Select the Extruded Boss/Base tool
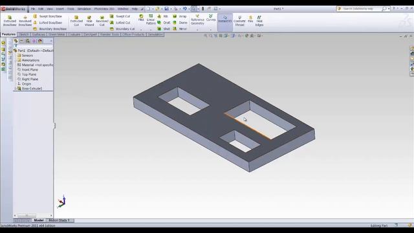Screen dimensions: 414x233 pos(10,21)
